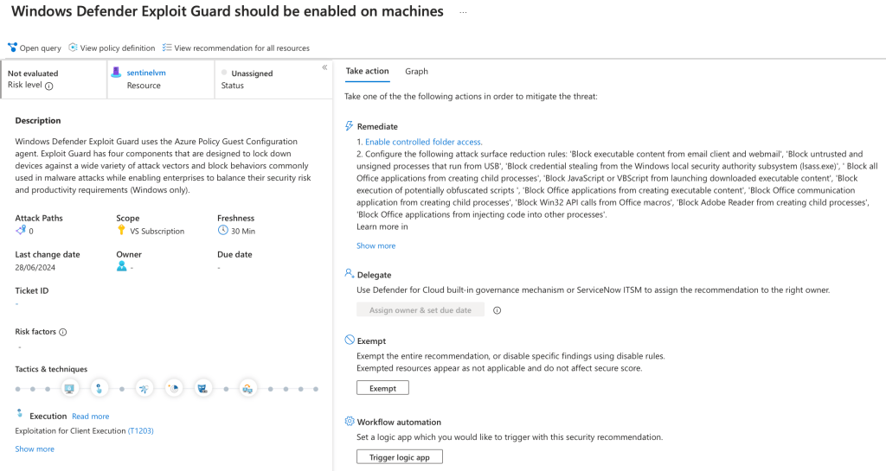Click View recommendation for all resources

(x=241, y=48)
